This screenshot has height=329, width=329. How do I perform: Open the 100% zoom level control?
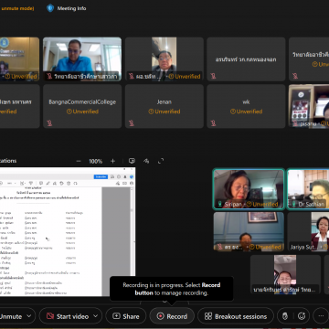click(95, 161)
